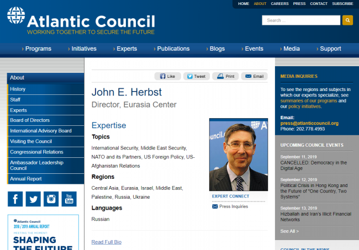Open the YouTube icon in sidebar

69,199
